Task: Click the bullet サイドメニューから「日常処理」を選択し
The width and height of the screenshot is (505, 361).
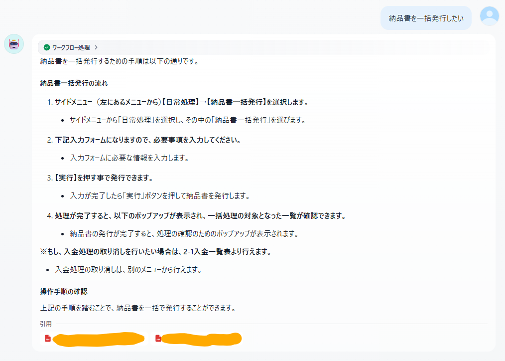Action: click(x=188, y=120)
